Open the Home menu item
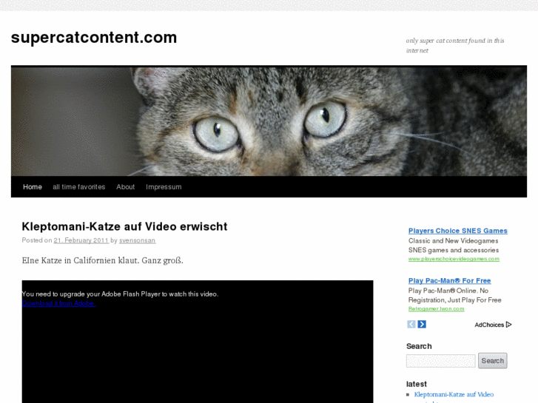 click(33, 187)
